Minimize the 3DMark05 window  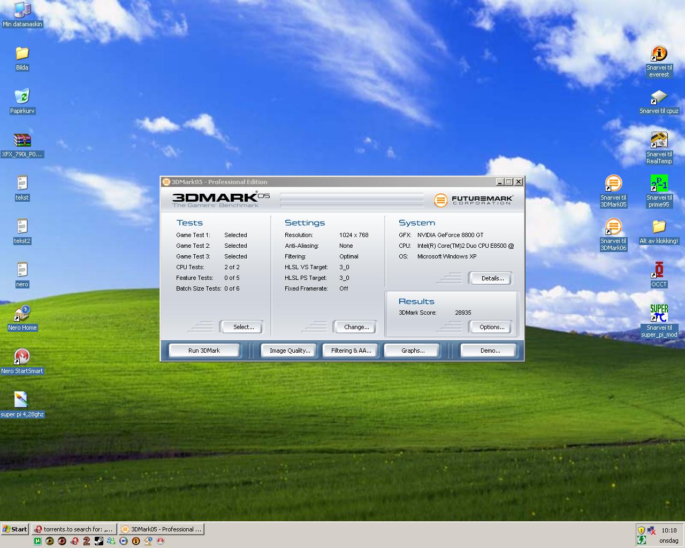point(500,182)
